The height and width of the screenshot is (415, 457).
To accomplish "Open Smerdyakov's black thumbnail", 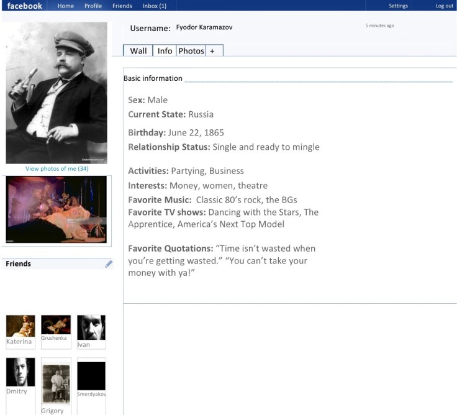I will pyautogui.click(x=91, y=376).
